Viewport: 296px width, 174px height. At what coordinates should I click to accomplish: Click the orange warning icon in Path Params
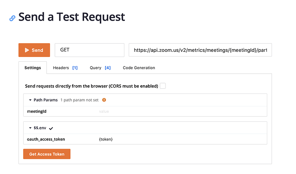pos(104,100)
